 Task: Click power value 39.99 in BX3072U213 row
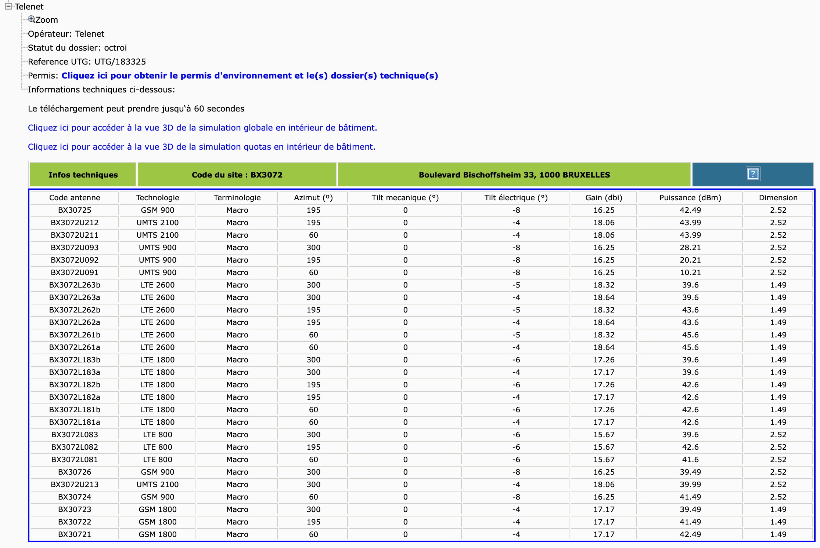[690, 485]
